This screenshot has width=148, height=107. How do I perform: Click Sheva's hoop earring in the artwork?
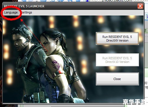coord(57,46)
